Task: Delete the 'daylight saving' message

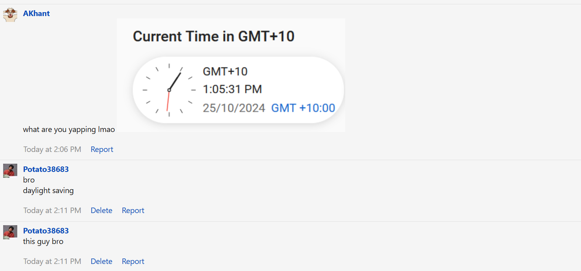Action: [x=102, y=210]
